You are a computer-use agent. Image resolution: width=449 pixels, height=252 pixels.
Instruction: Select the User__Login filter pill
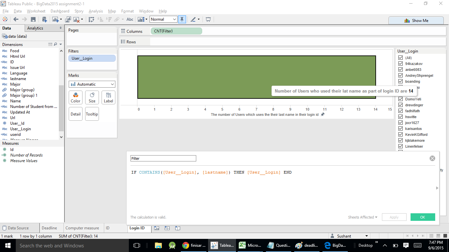click(92, 58)
